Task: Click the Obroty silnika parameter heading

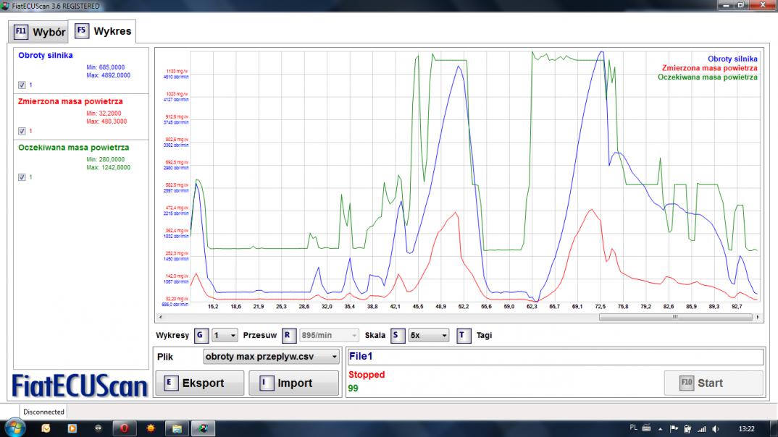Action: pos(46,56)
